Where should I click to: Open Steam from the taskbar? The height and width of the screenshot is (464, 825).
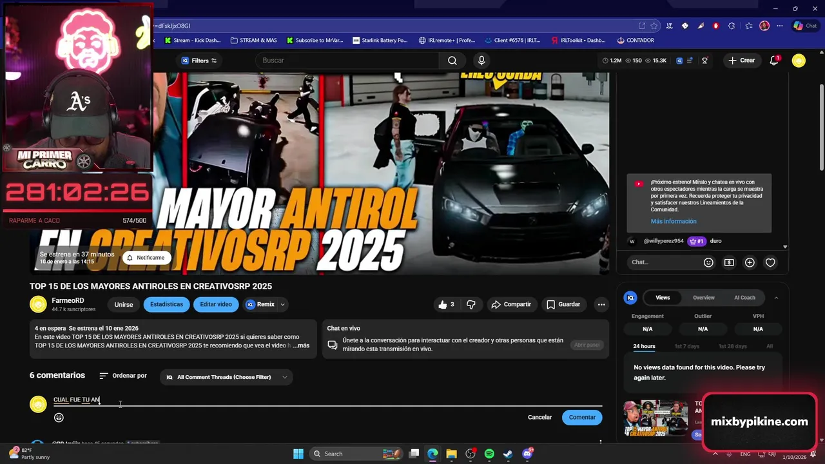(x=508, y=454)
